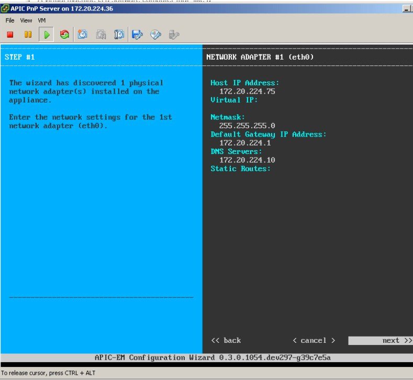This screenshot has width=413, height=380.
Task: Click the APIC PnP Server window title
Action: 62,8
